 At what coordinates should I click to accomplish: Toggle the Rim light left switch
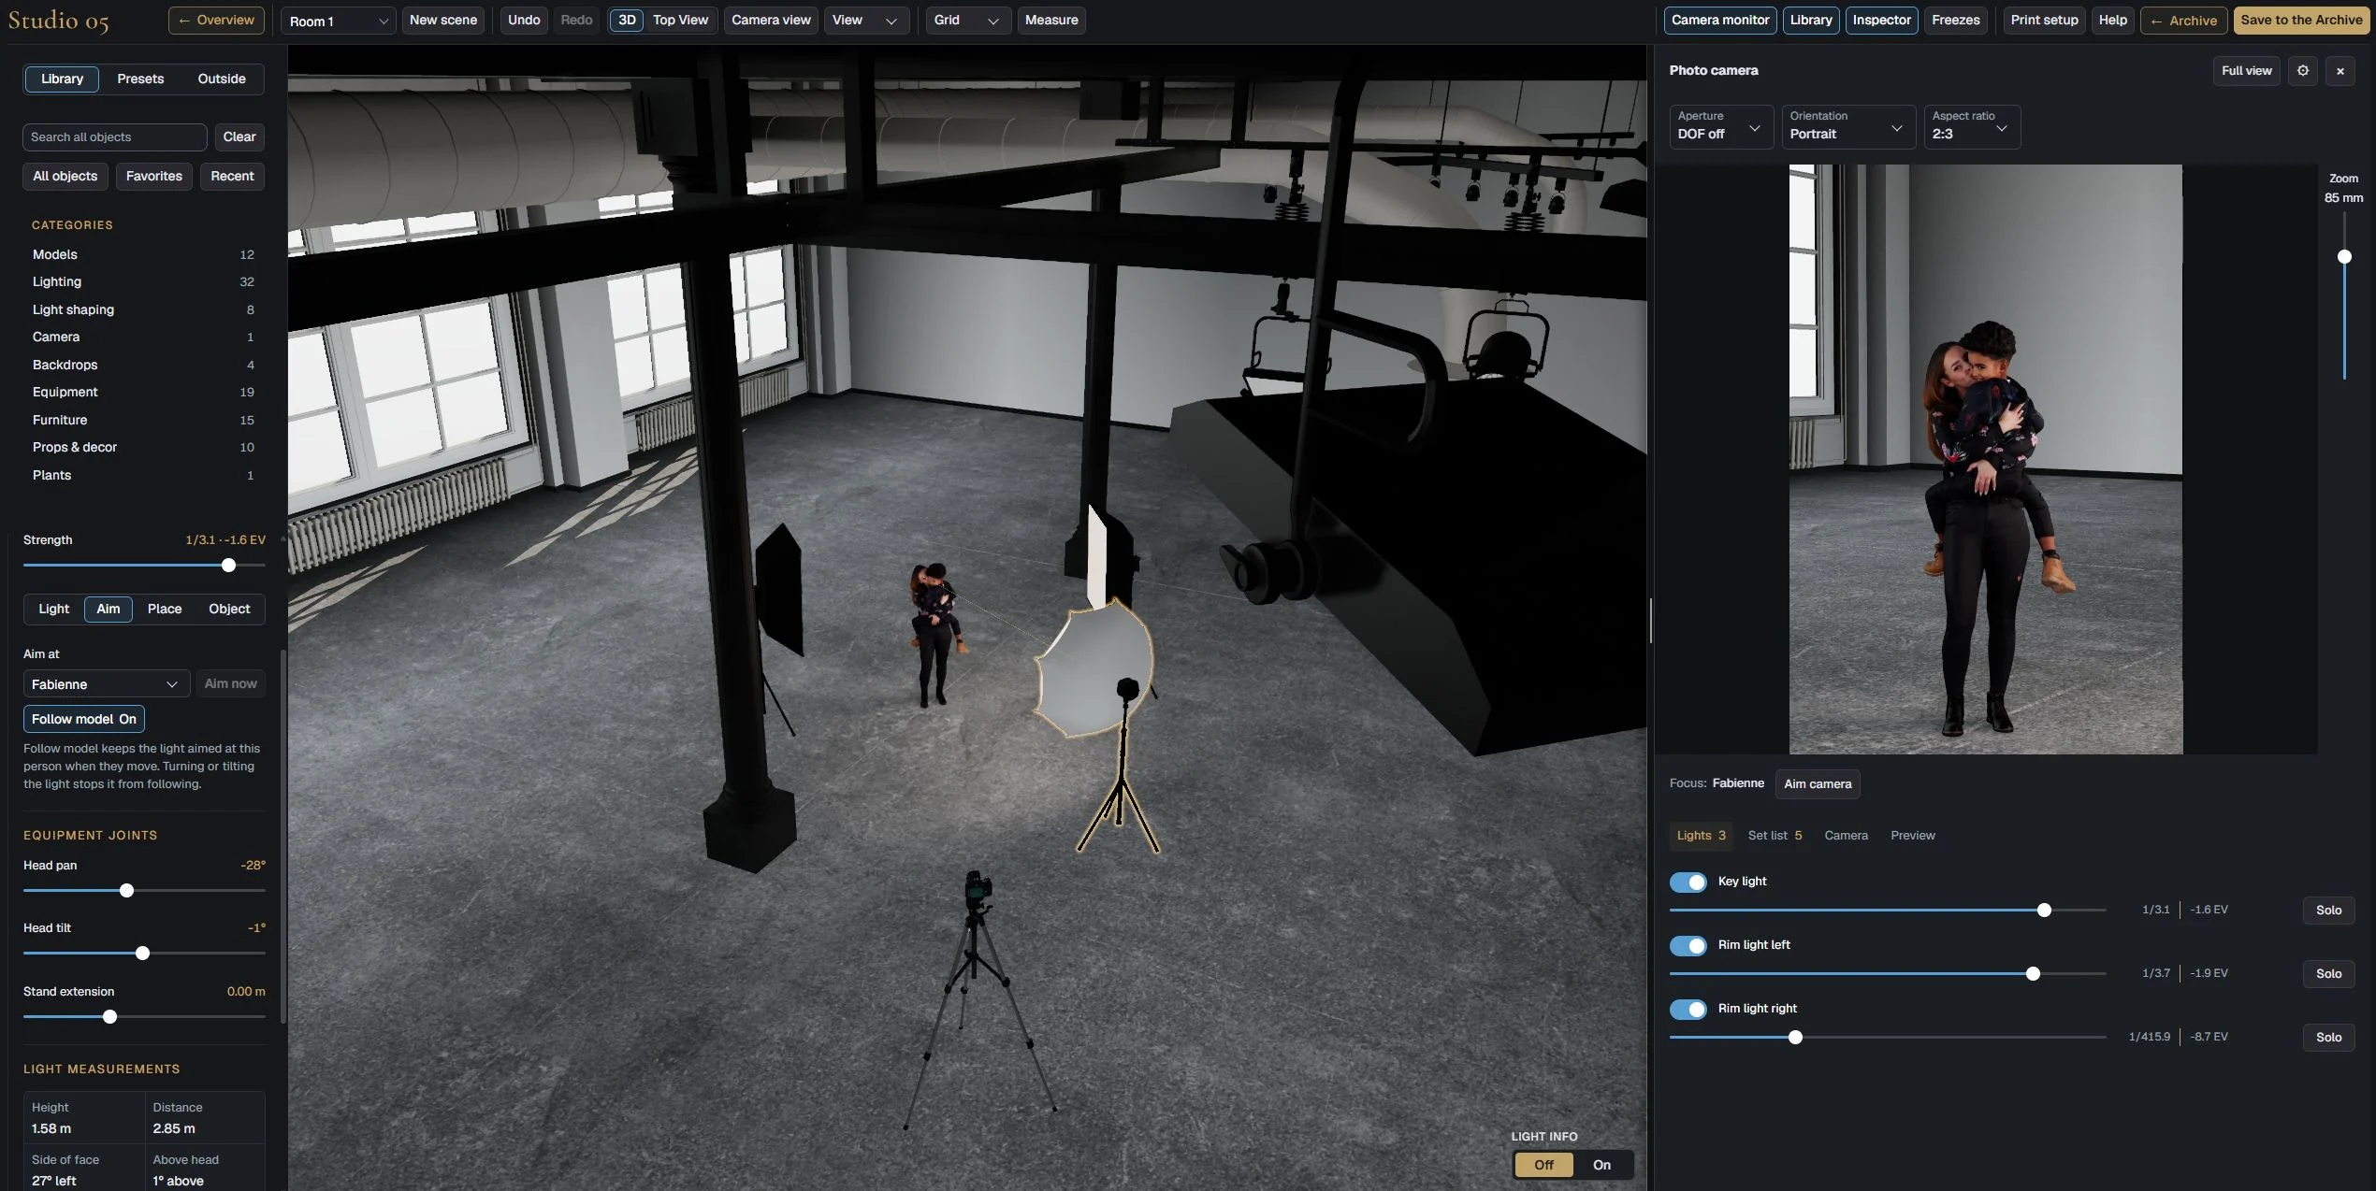click(x=1688, y=945)
